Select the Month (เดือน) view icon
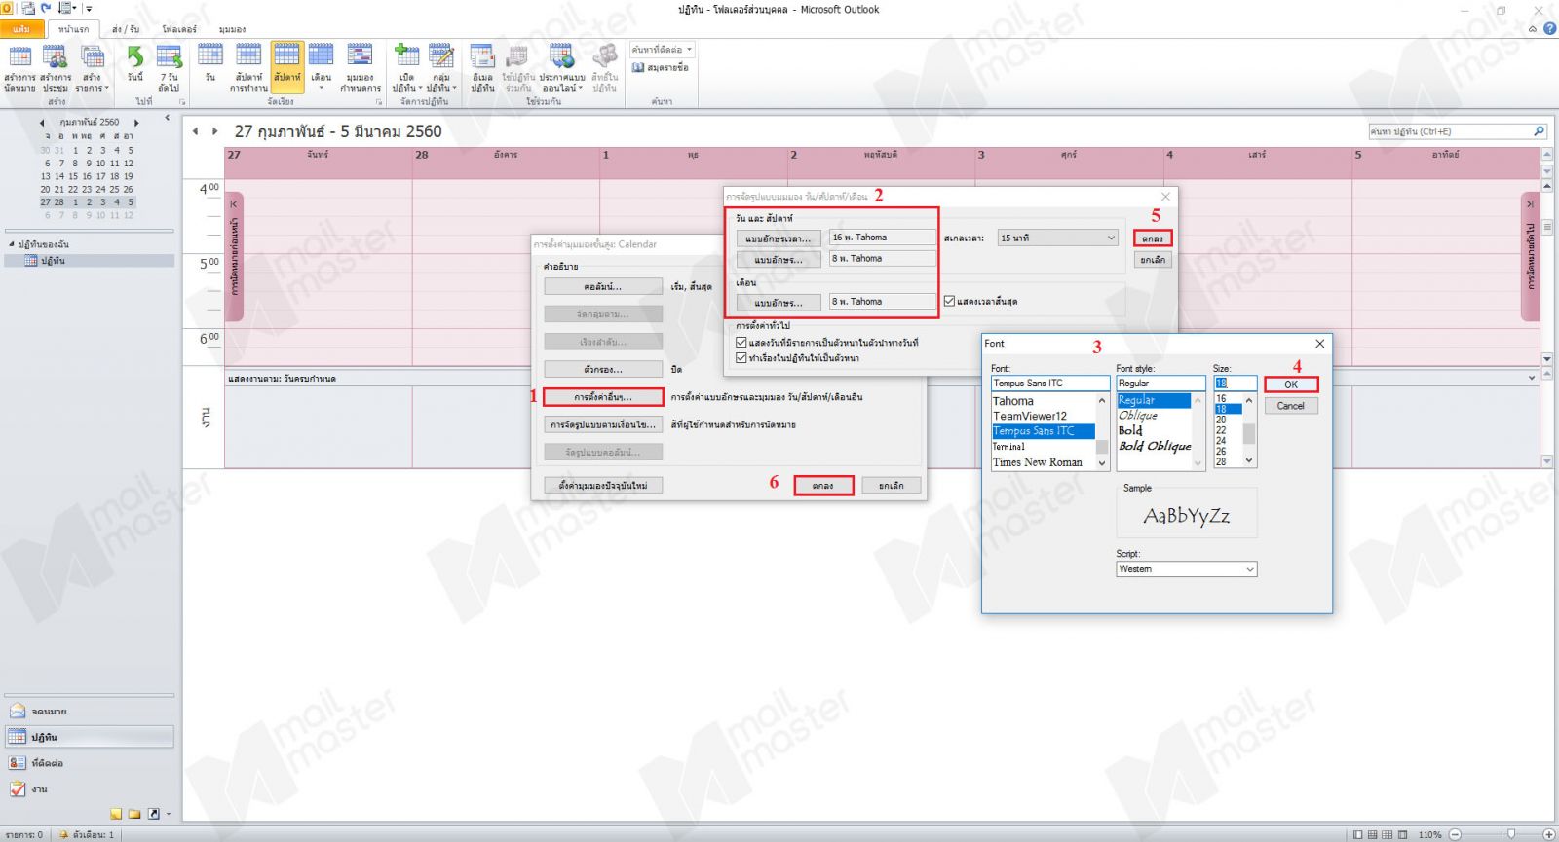This screenshot has height=842, width=1559. click(x=322, y=66)
